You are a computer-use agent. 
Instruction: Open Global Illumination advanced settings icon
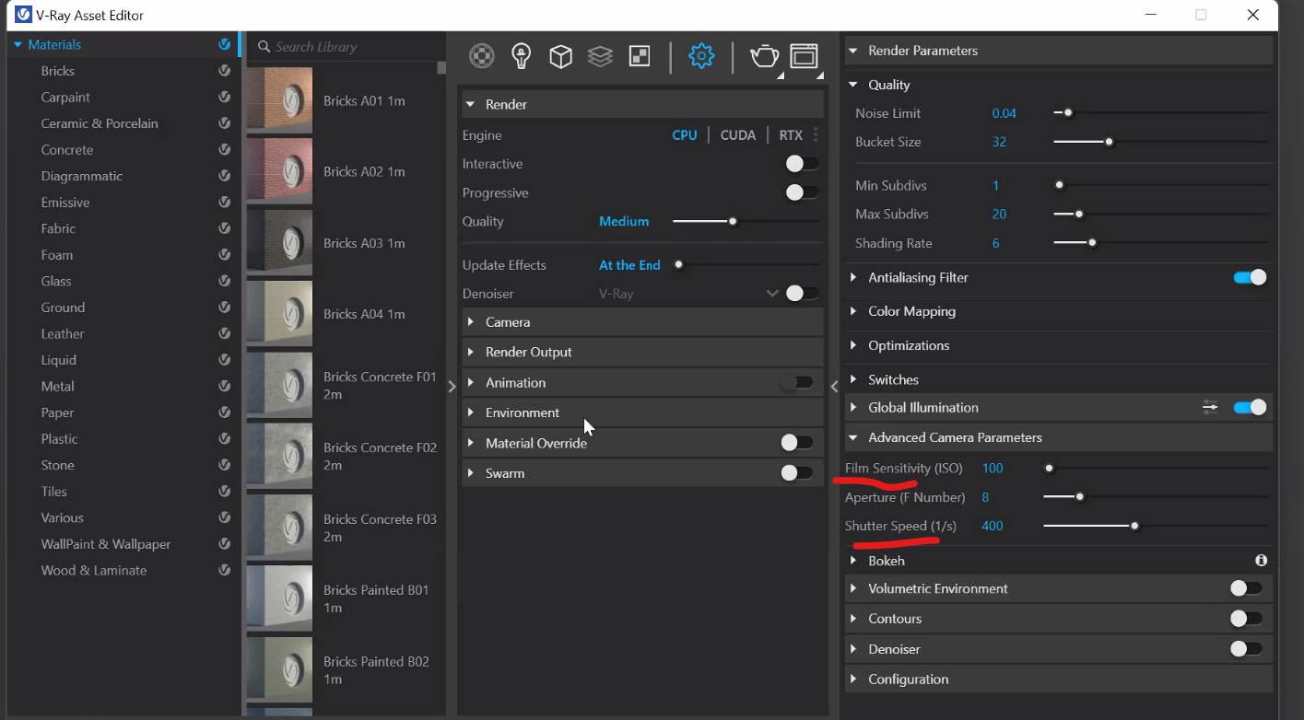point(1210,407)
